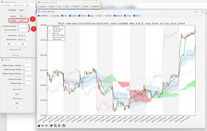Open the Listes des stocks menu

18,6
